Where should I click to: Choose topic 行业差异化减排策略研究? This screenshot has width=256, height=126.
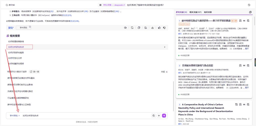[x=18, y=98]
